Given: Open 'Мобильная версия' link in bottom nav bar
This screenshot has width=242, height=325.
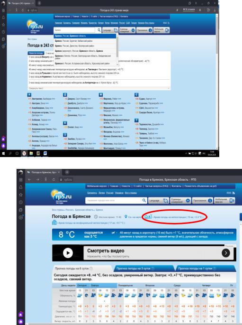Looking at the screenshot, I should pos(97,186).
